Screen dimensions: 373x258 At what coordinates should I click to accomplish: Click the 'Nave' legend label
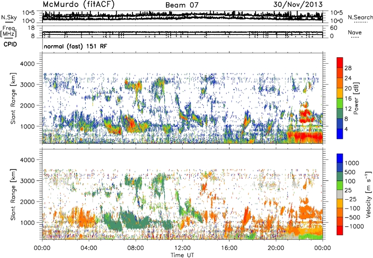[x=355, y=32]
